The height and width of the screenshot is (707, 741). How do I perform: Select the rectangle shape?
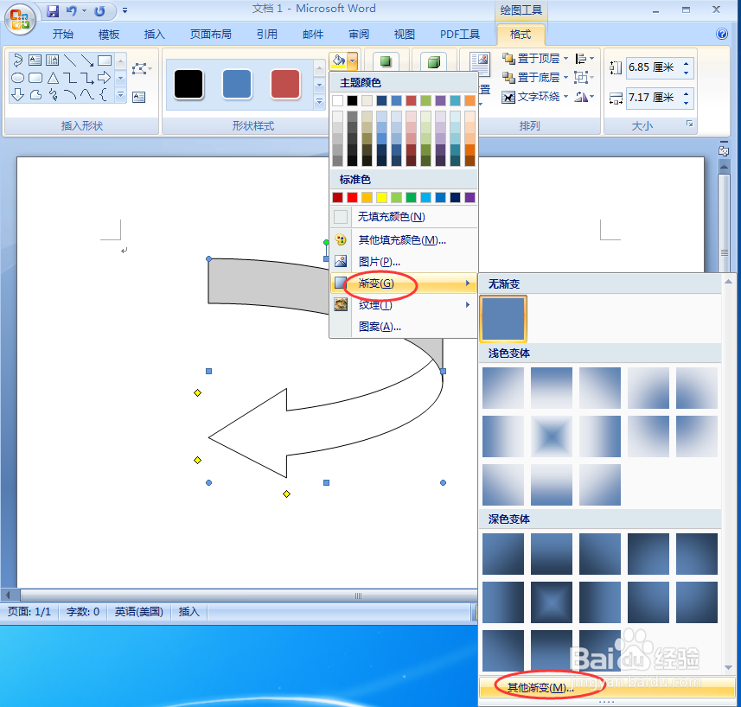point(105,60)
